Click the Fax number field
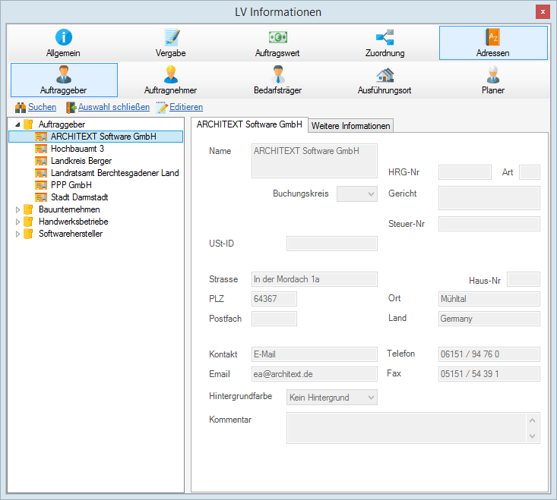Viewport: 557px width, 500px height. point(489,374)
